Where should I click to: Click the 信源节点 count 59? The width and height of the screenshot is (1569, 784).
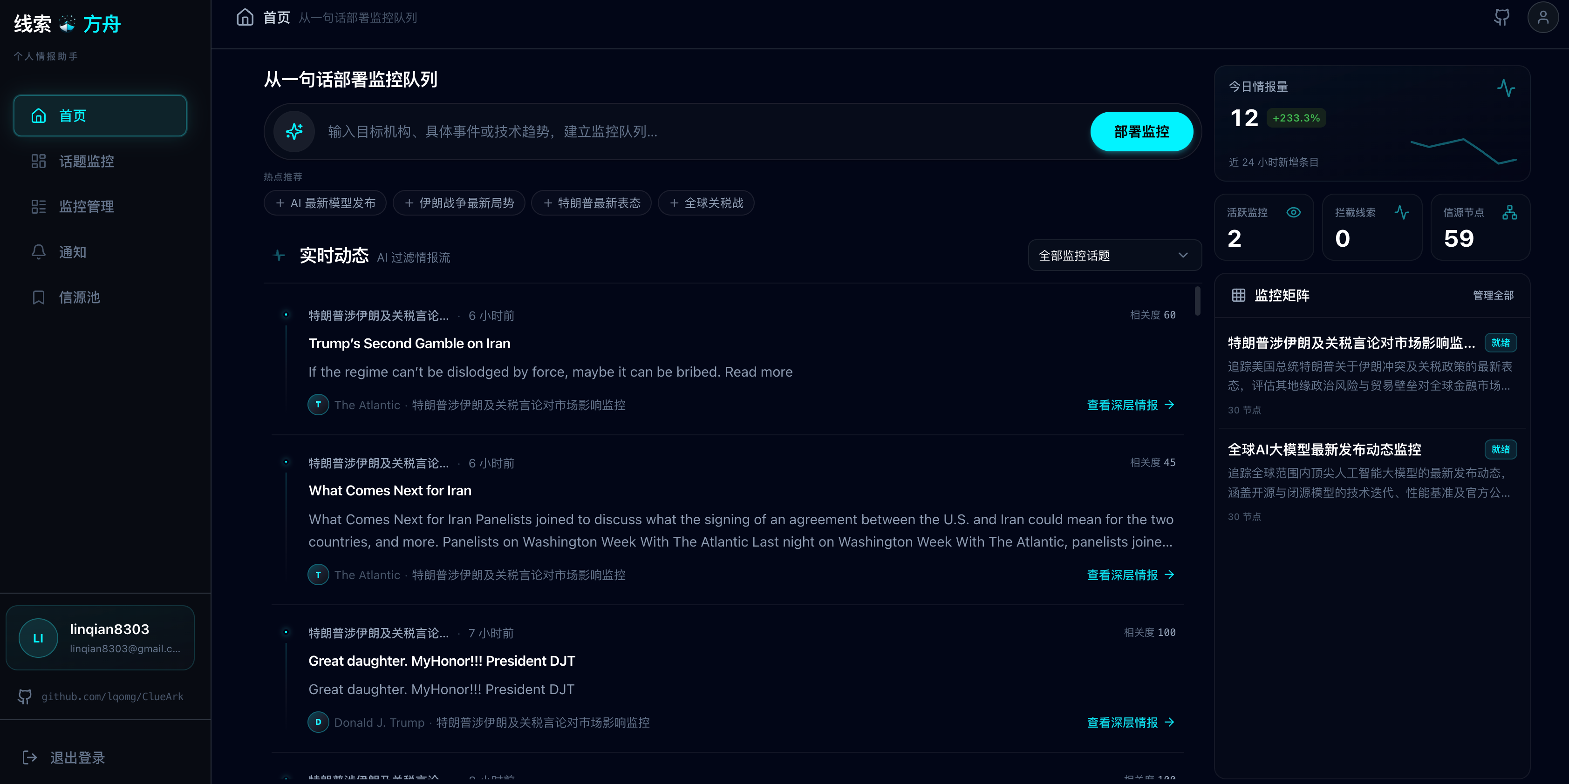click(x=1459, y=238)
